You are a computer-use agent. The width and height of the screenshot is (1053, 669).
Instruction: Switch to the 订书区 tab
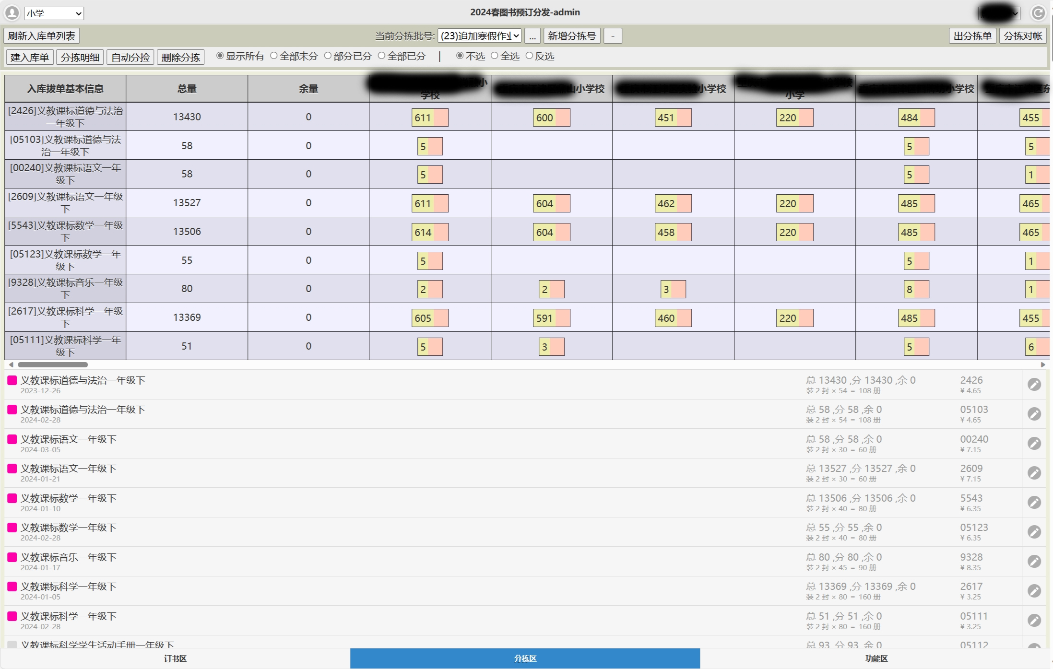click(175, 658)
